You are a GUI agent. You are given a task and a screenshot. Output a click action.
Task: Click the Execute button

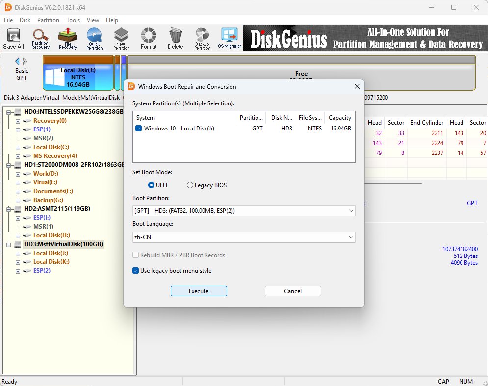[199, 291]
